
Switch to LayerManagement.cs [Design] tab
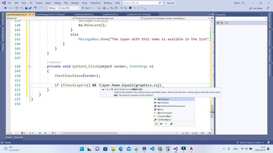coord(50,14)
